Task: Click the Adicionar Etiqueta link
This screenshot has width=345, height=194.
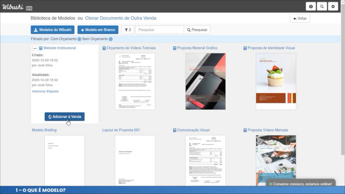Action: (x=45, y=91)
